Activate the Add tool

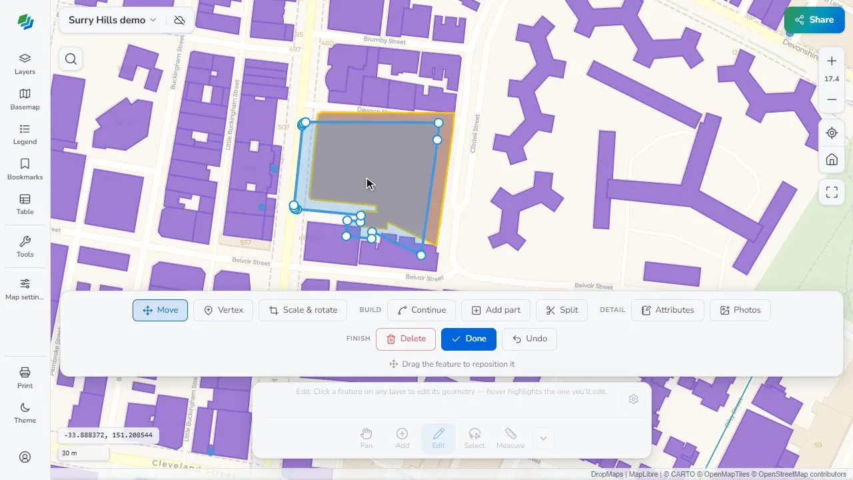coord(403,438)
